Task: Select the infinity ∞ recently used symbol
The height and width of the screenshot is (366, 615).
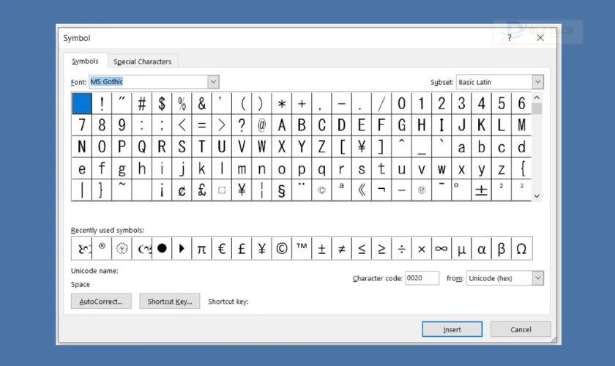Action: 441,248
